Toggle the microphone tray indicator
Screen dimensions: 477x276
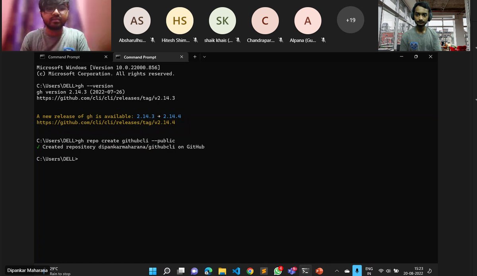(357, 271)
